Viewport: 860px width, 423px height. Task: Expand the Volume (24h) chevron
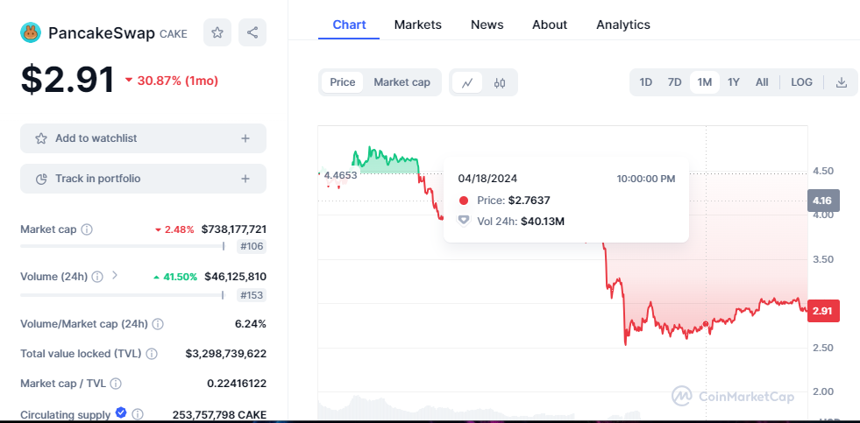click(x=115, y=275)
